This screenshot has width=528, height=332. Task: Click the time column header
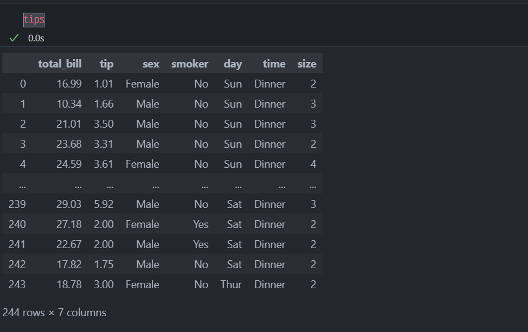point(274,64)
